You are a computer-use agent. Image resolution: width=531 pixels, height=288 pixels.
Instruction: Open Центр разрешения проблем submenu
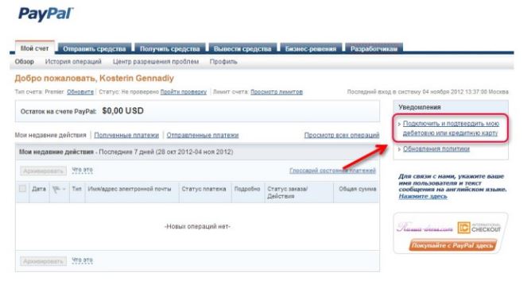point(156,62)
